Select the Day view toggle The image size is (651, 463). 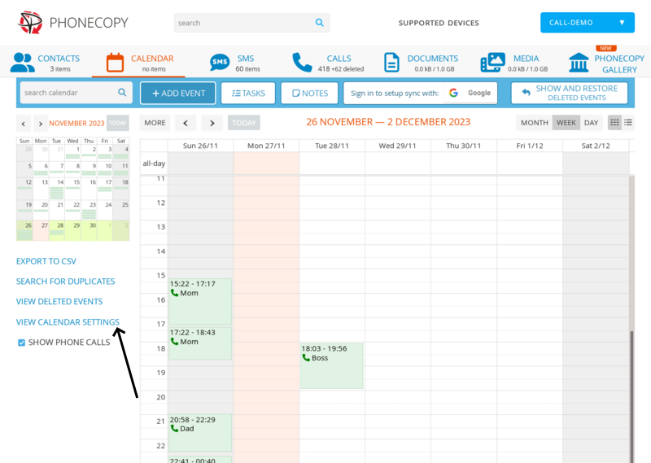pos(591,123)
